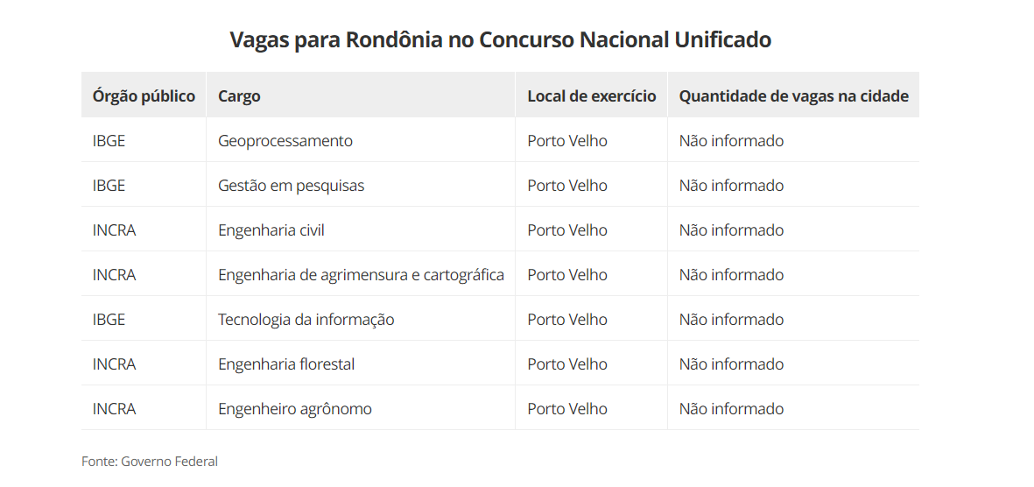Click the 'Tecnologia da informação' cell
The height and width of the screenshot is (487, 1034).
point(306,320)
